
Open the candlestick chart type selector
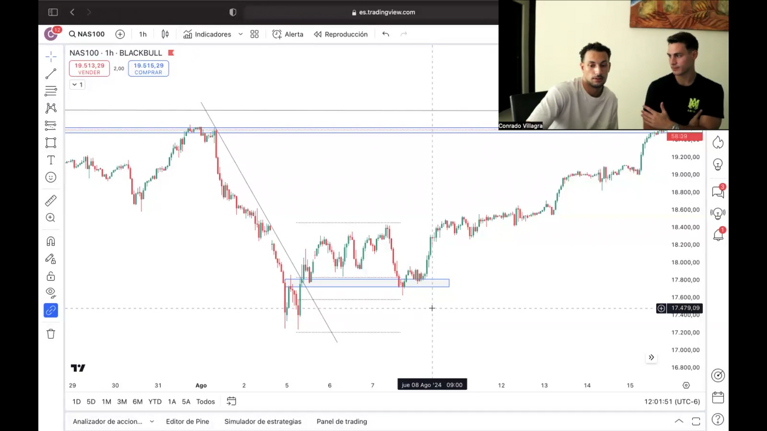pyautogui.click(x=165, y=34)
